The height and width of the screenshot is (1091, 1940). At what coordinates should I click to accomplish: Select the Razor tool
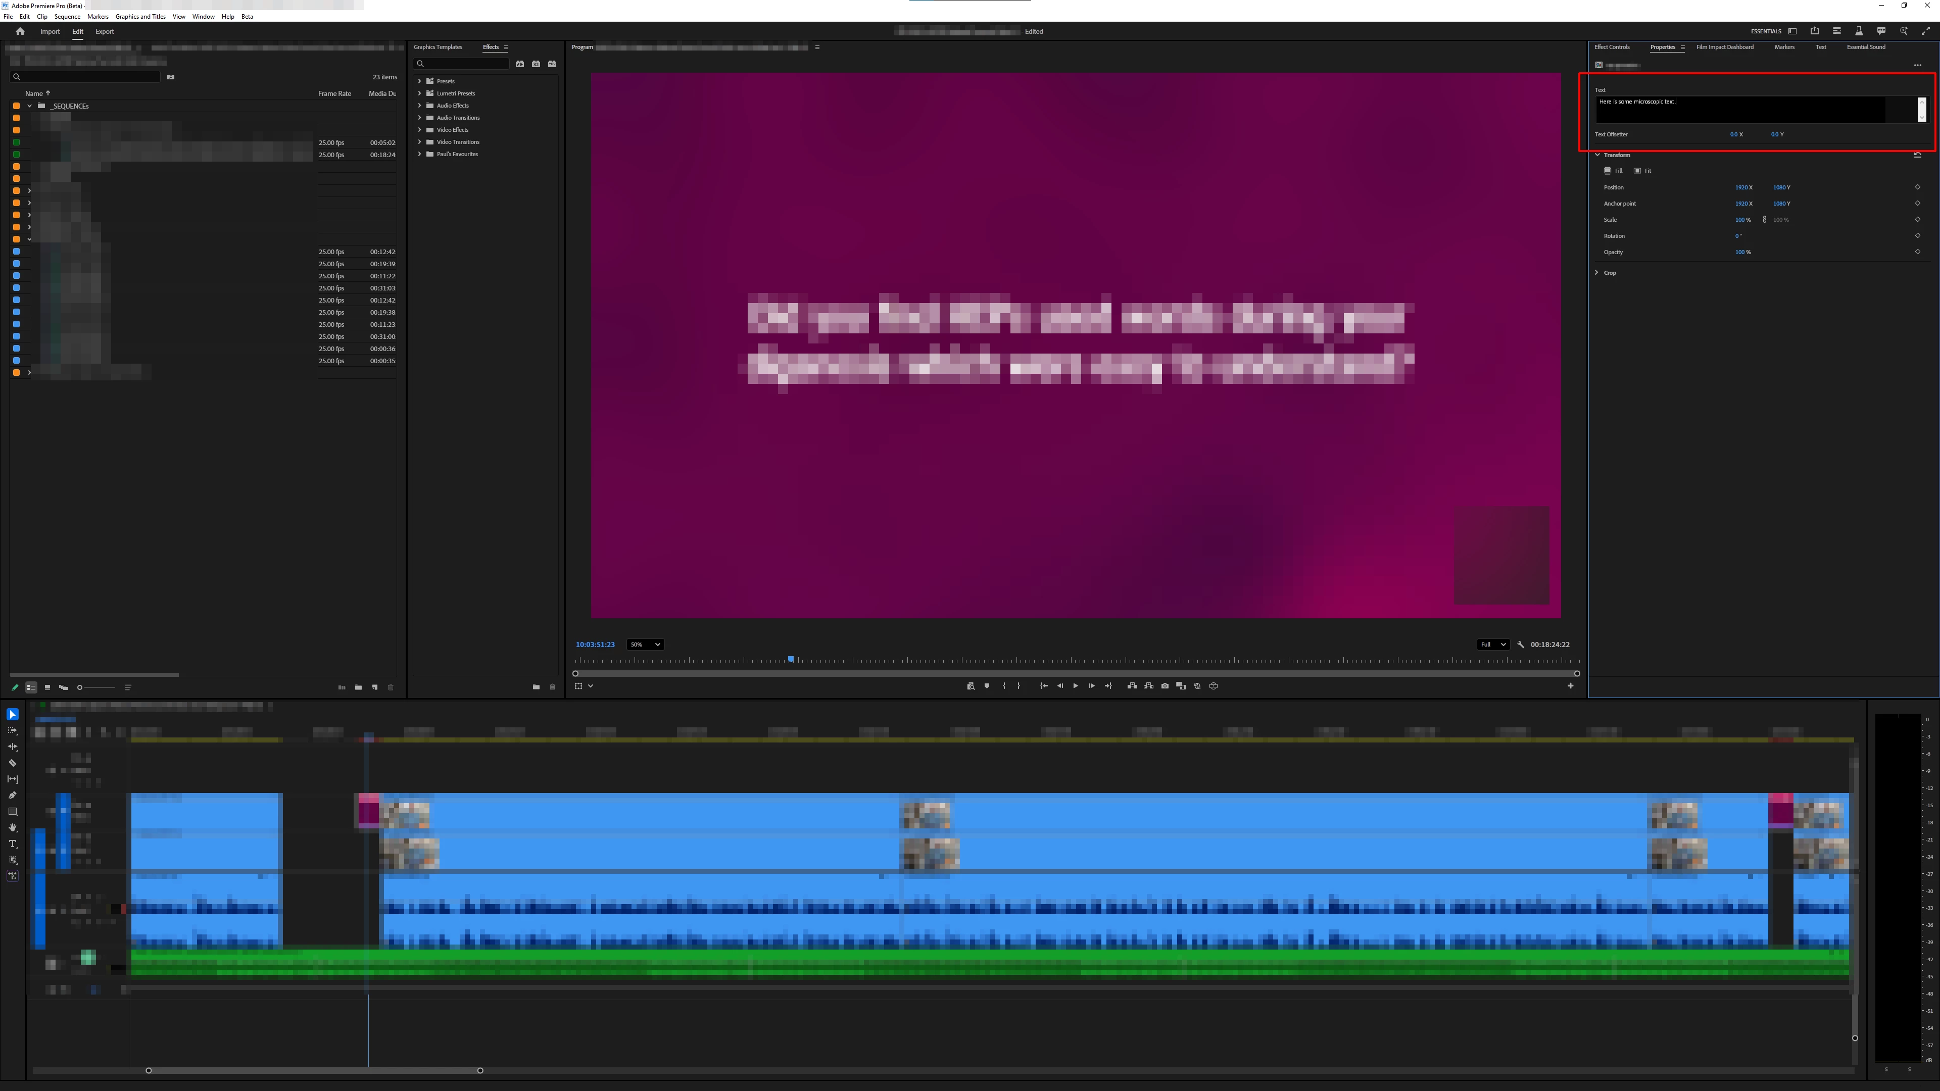(13, 763)
